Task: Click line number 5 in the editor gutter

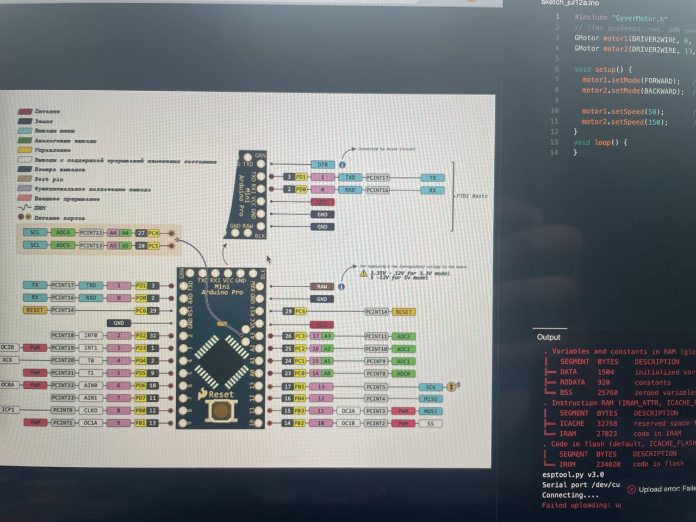Action: pos(557,59)
